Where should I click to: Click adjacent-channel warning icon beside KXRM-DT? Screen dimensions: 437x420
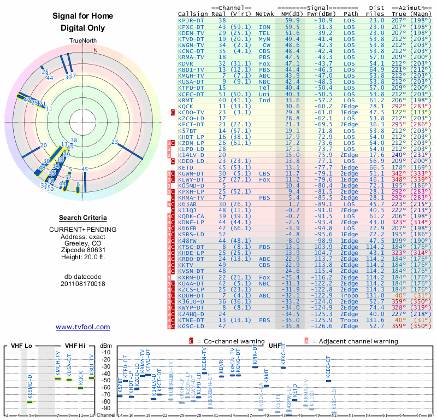pyautogui.click(x=169, y=278)
